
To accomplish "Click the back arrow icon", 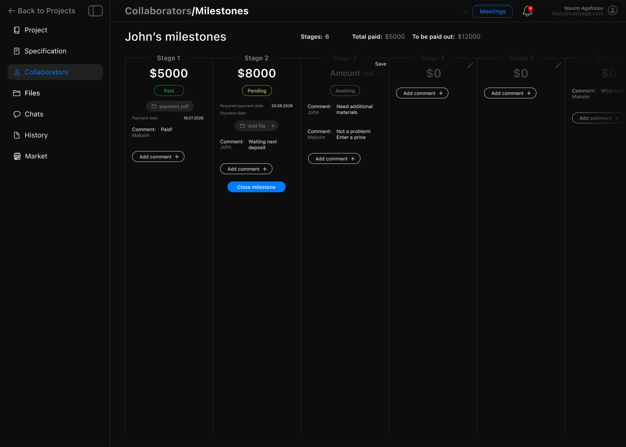I will [11, 11].
